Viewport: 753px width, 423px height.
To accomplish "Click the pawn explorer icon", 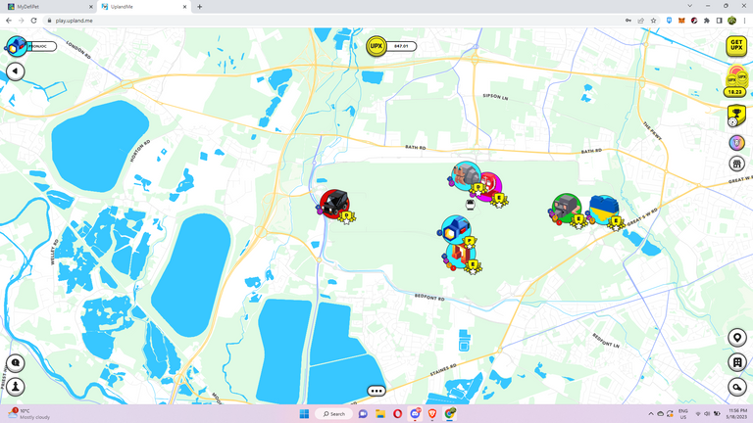I will [x=16, y=387].
